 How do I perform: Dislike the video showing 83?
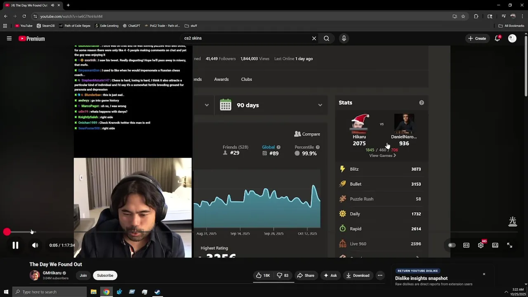coord(283,276)
